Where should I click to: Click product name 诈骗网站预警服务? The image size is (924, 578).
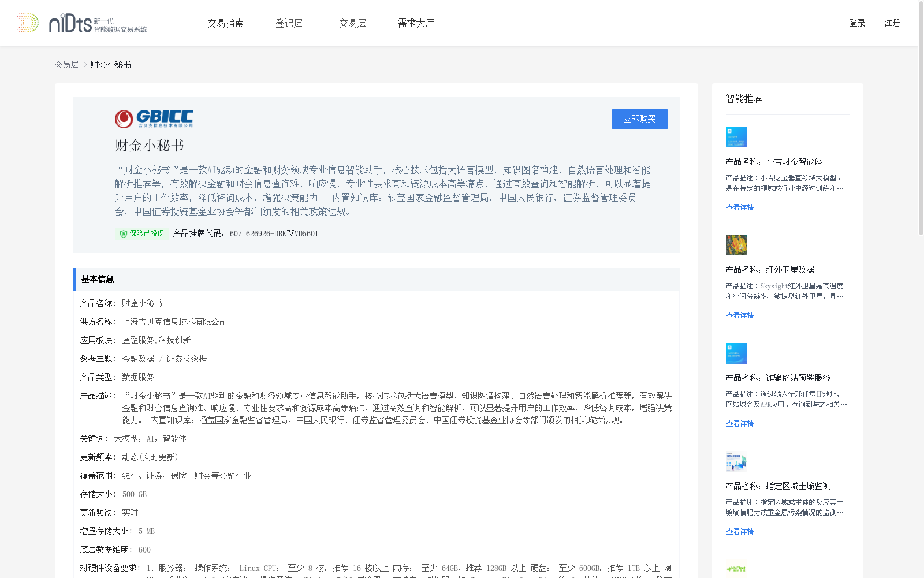pos(798,378)
